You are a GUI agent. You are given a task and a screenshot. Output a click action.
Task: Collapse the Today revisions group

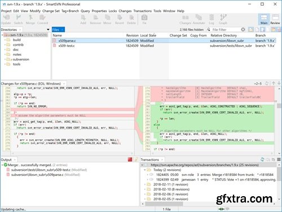[145, 170]
